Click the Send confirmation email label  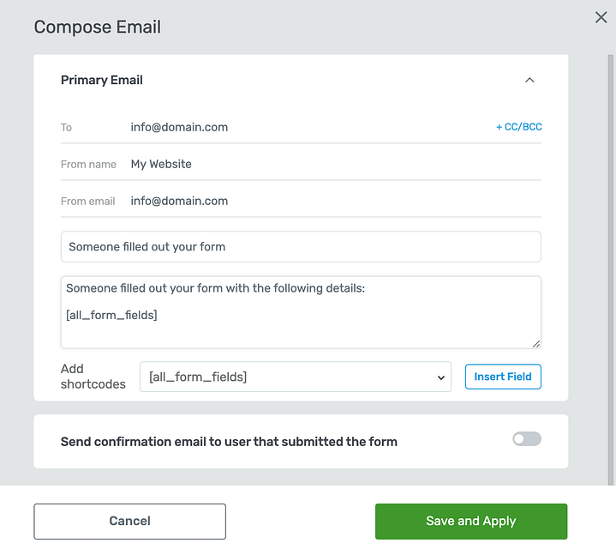click(x=229, y=442)
